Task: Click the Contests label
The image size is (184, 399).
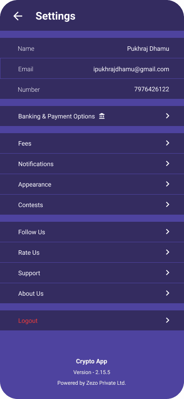Action: pyautogui.click(x=31, y=205)
